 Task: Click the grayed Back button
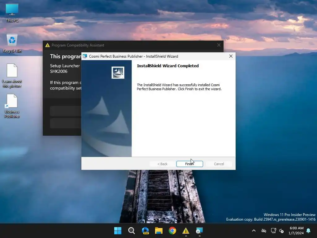[162, 164]
